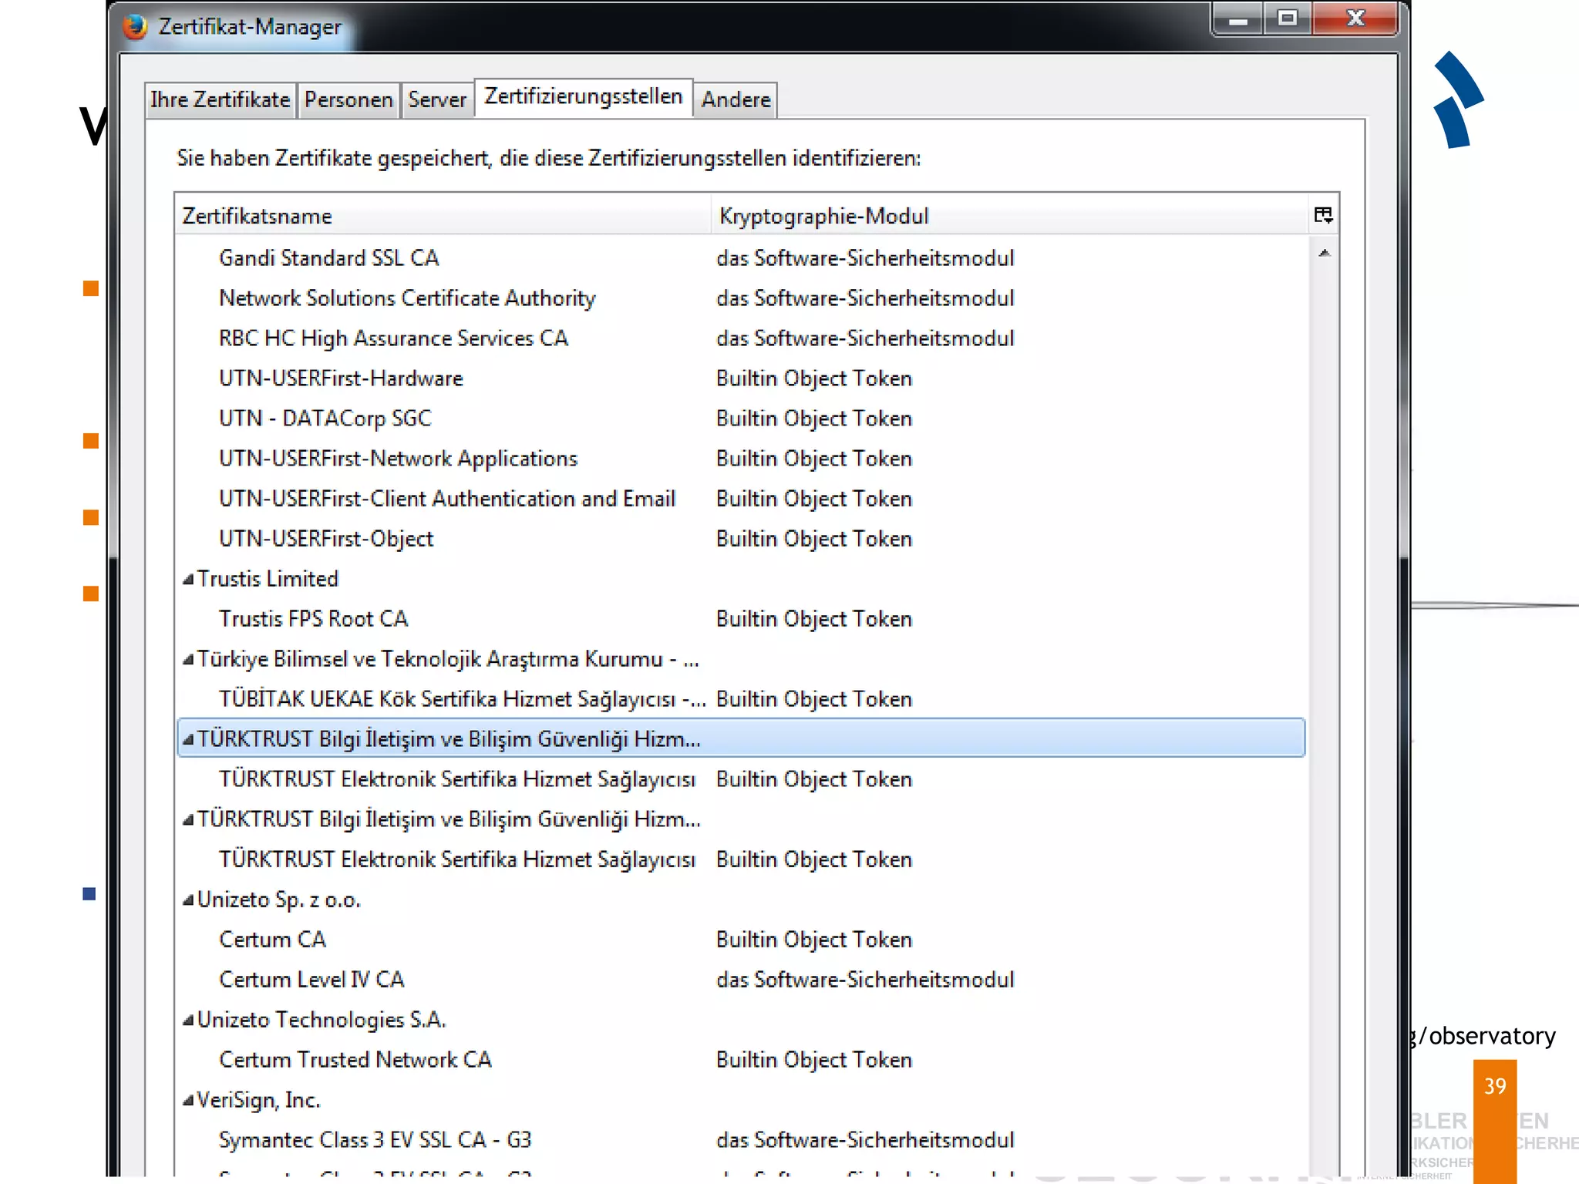Screen dimensions: 1579x1184
Task: Collapse the highlighted TÜRKTRUST Bilgi group
Action: [x=187, y=740]
